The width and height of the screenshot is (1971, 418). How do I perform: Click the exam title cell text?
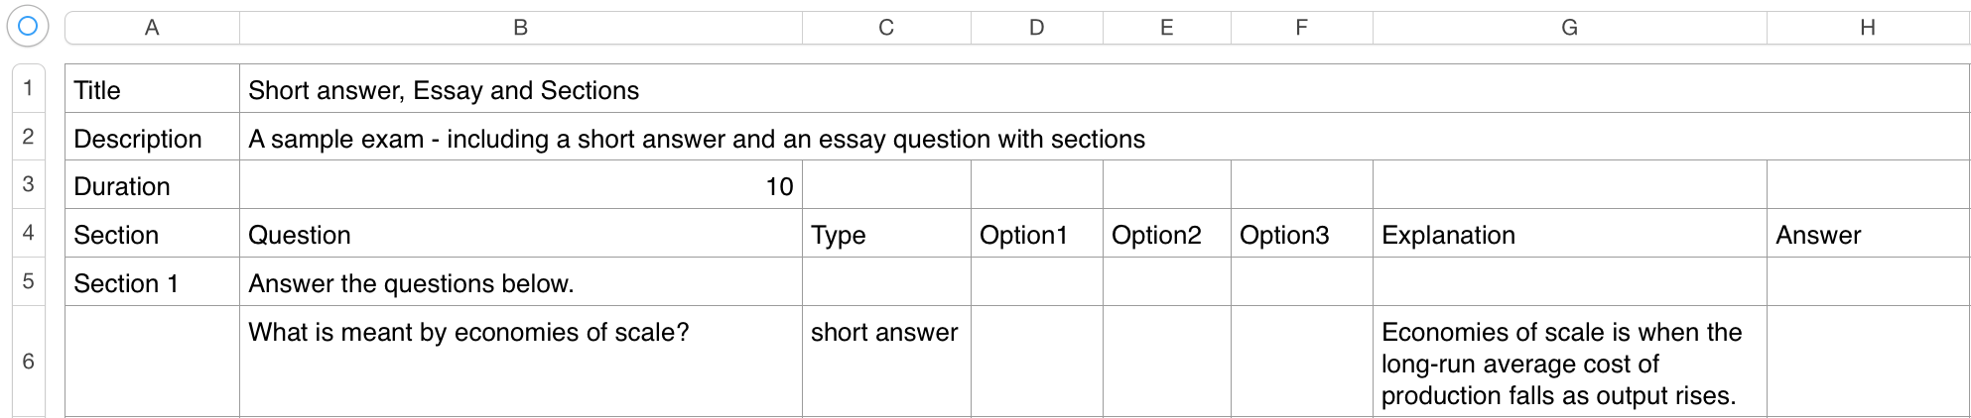point(444,90)
